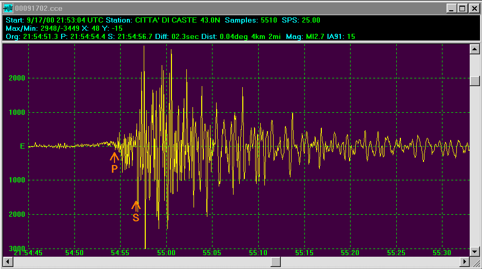Click the horizontal scrollbar right arrow
482x269 pixels.
(465, 262)
